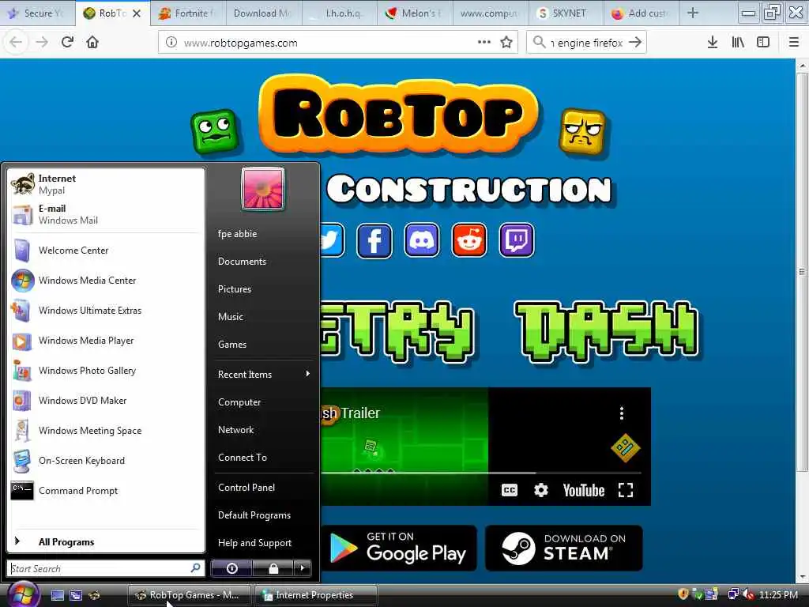Image resolution: width=809 pixels, height=607 pixels.
Task: Enter fullscreen on the trailer video
Action: pos(626,490)
